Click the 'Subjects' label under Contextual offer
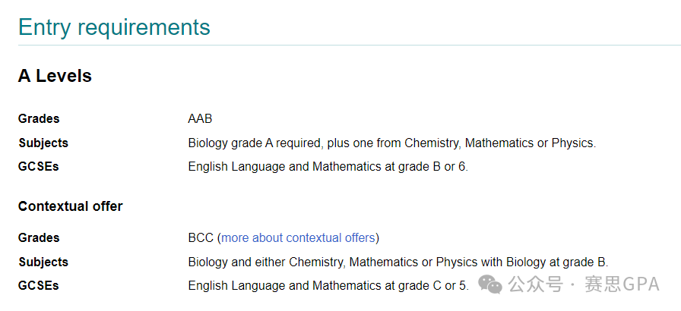Viewport: 681px width, 311px height. 43,262
